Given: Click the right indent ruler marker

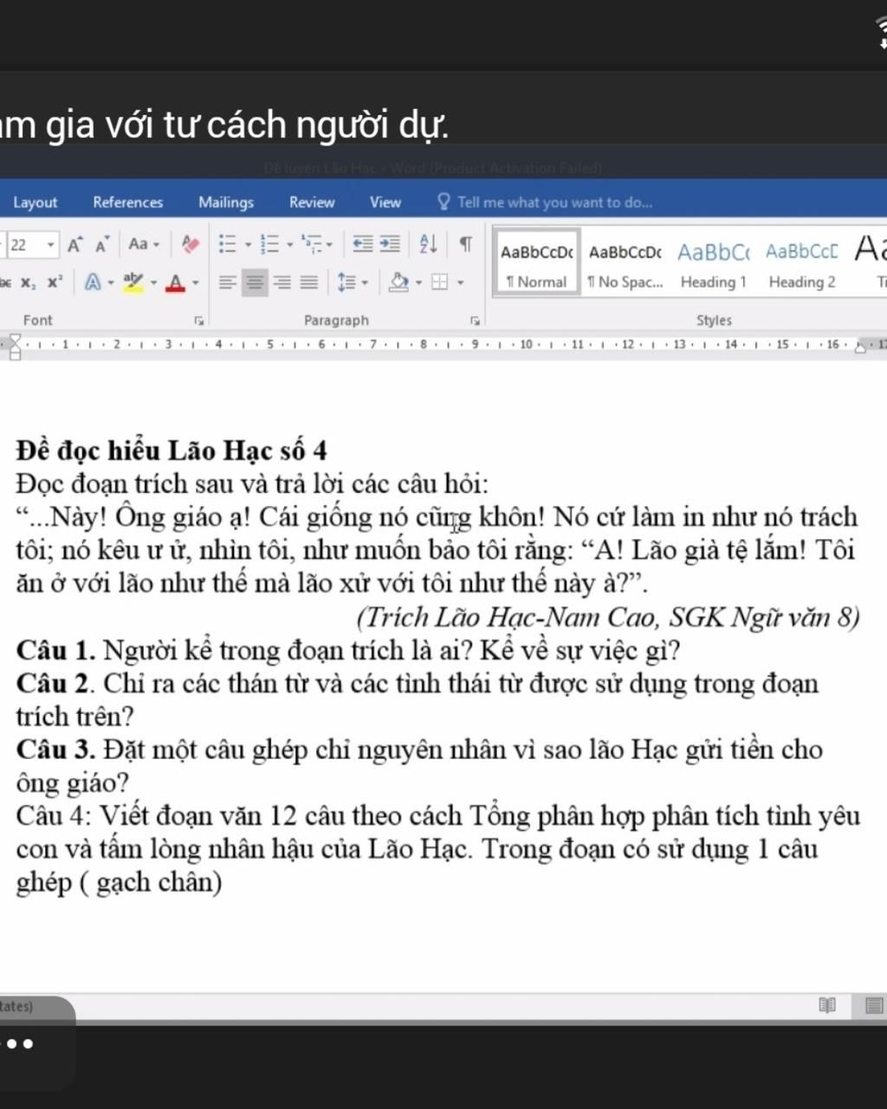Looking at the screenshot, I should pos(860,347).
